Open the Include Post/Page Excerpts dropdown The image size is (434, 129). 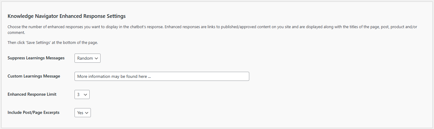click(82, 113)
